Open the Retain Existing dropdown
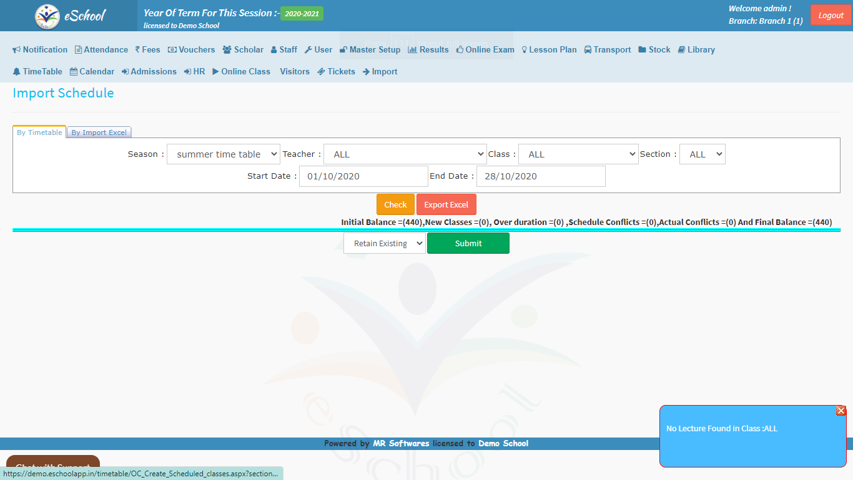Screen dimensions: 853x480 [384, 244]
